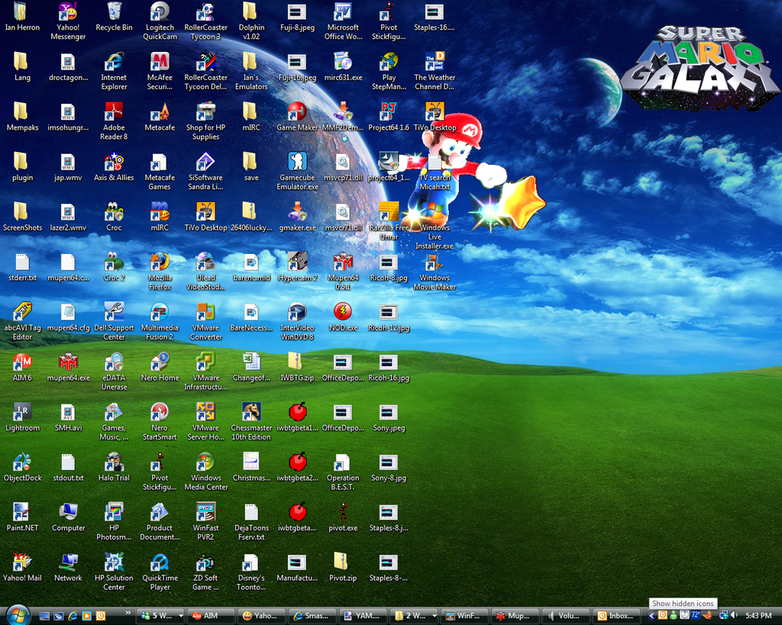Switch to Mupen taskbar button

(516, 616)
